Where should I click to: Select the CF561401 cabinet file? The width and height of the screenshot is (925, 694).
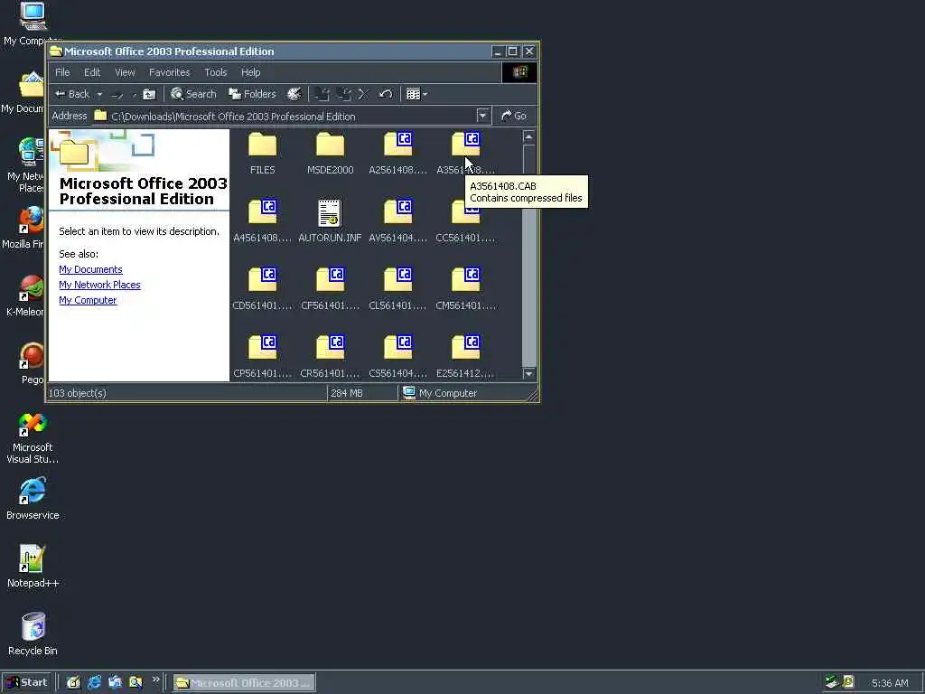pos(330,288)
